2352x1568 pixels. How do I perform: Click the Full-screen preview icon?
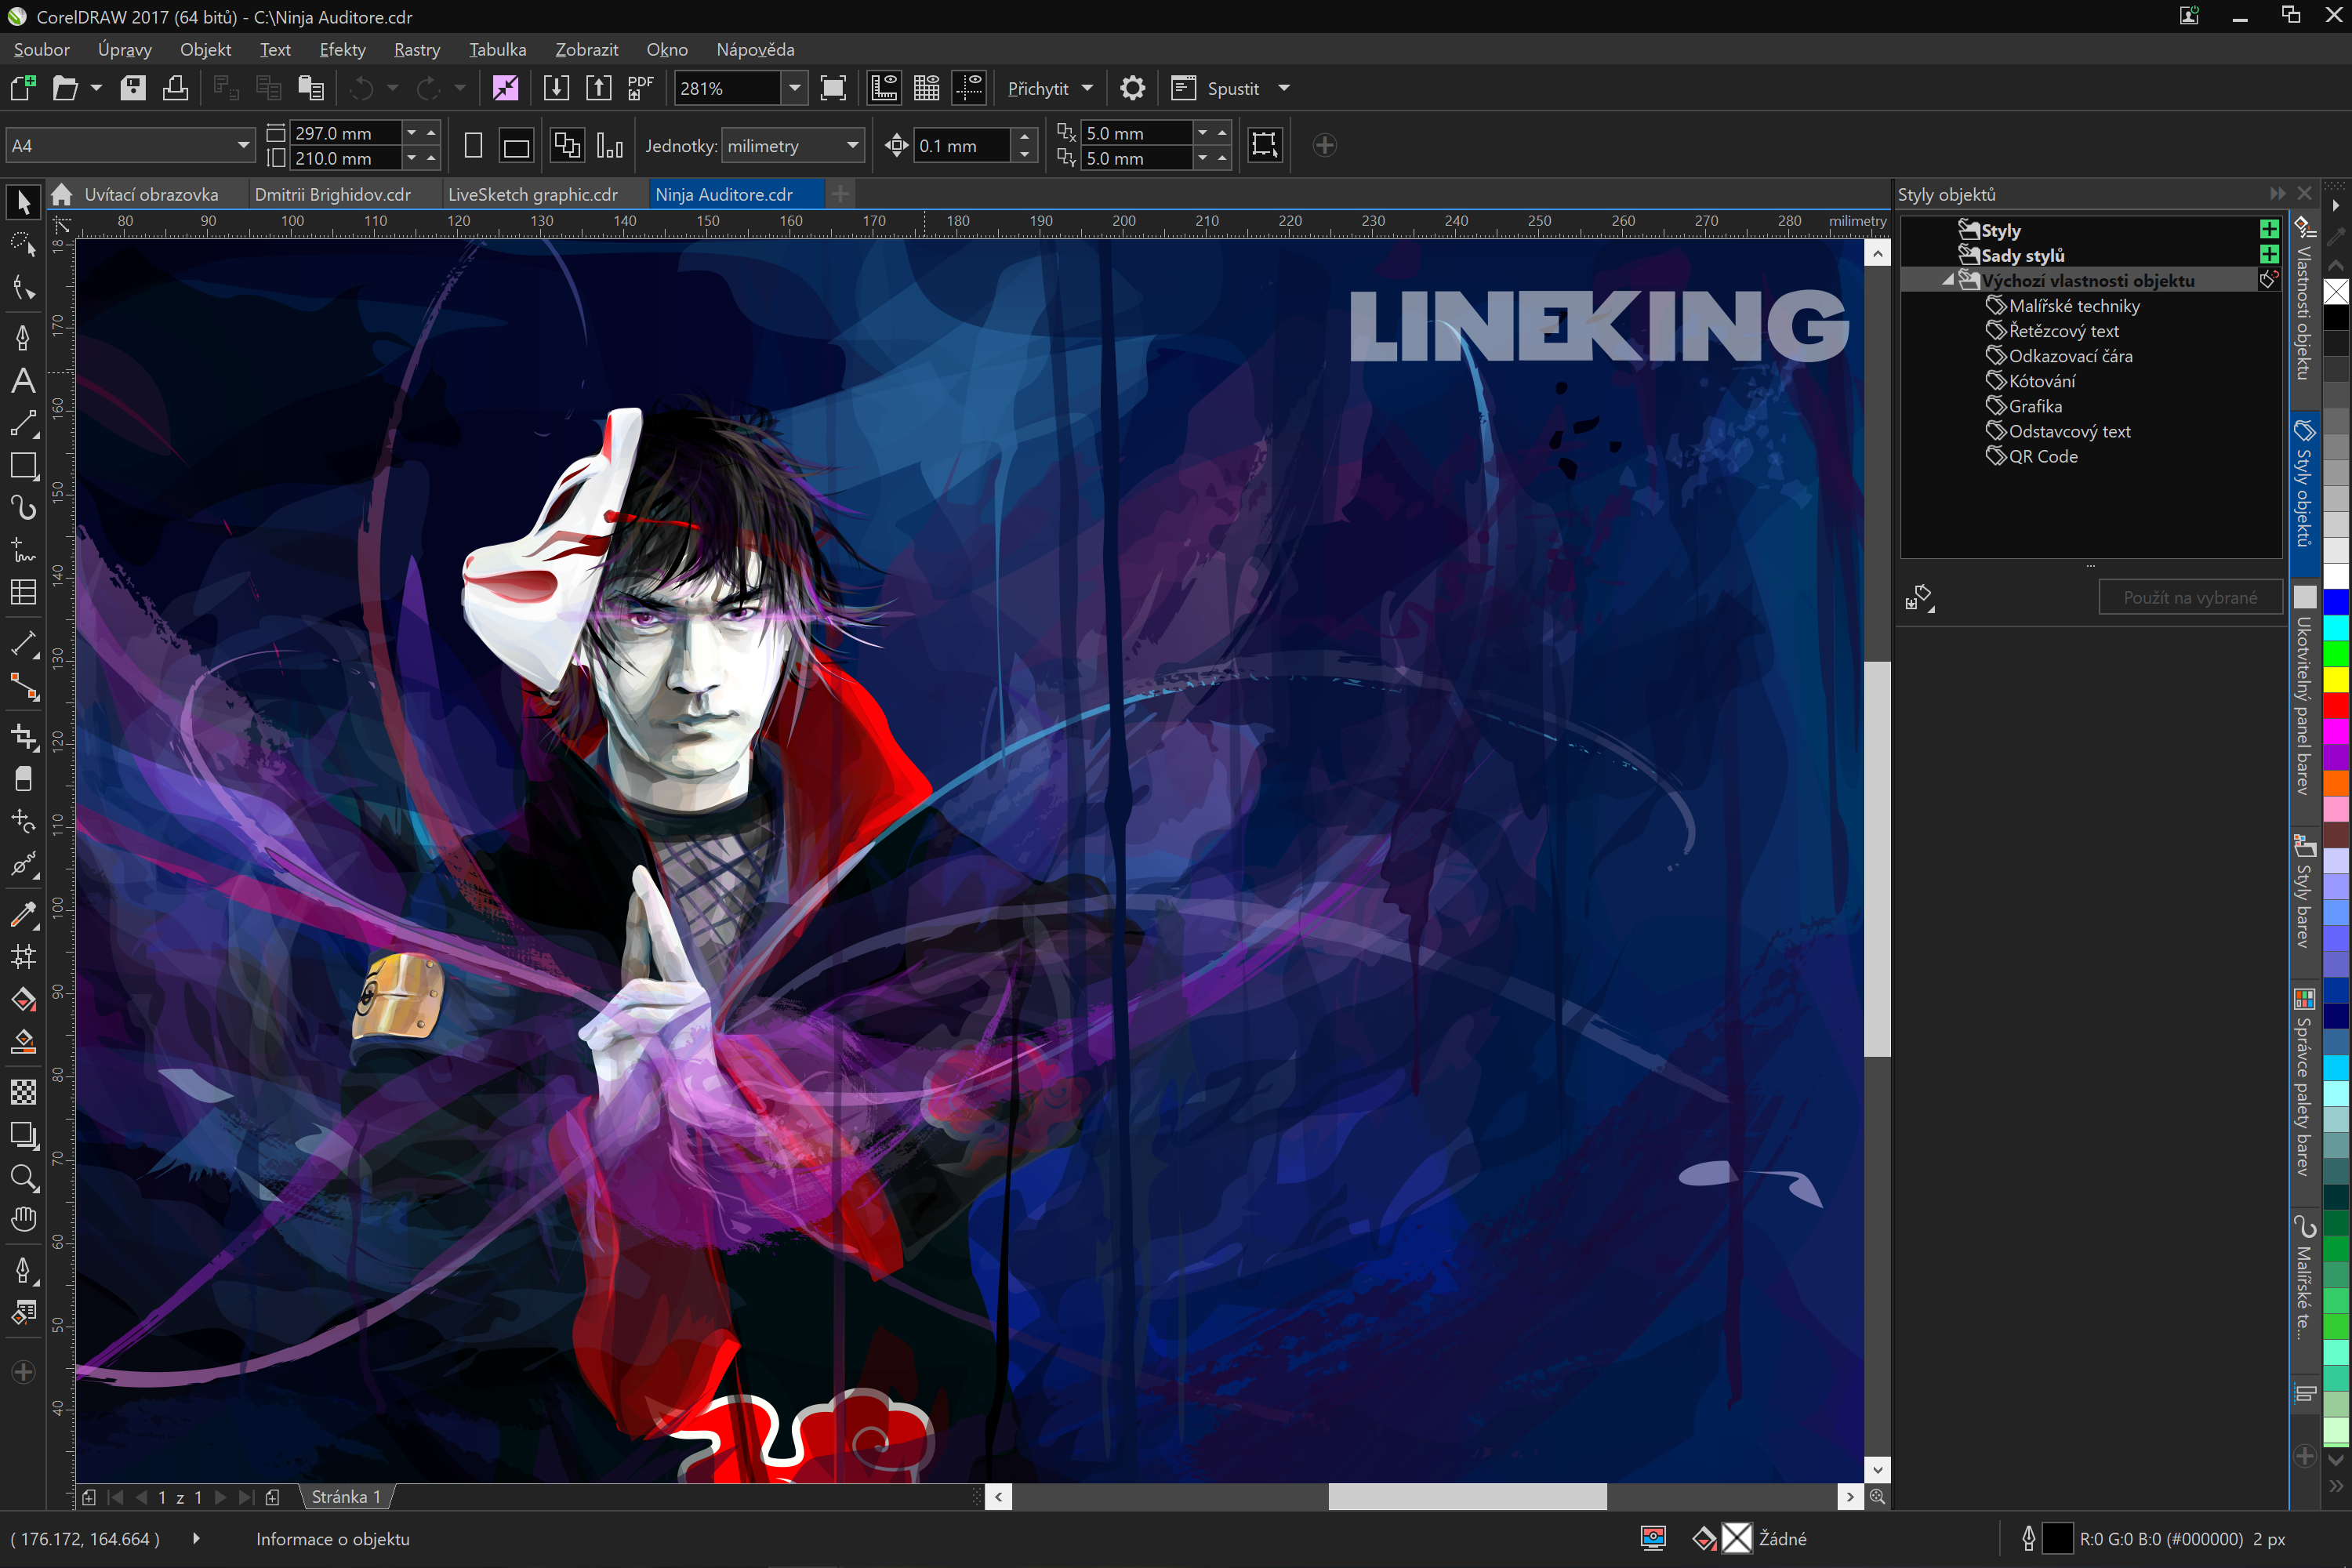click(832, 88)
